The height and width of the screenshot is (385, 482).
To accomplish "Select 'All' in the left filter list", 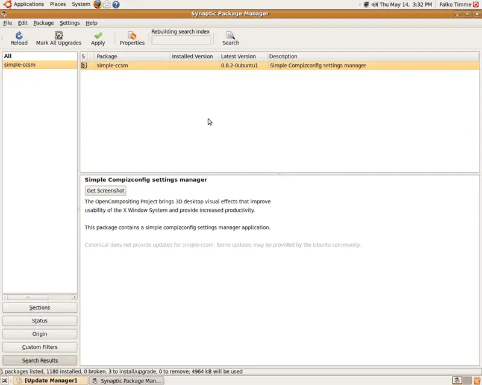I will [x=40, y=56].
